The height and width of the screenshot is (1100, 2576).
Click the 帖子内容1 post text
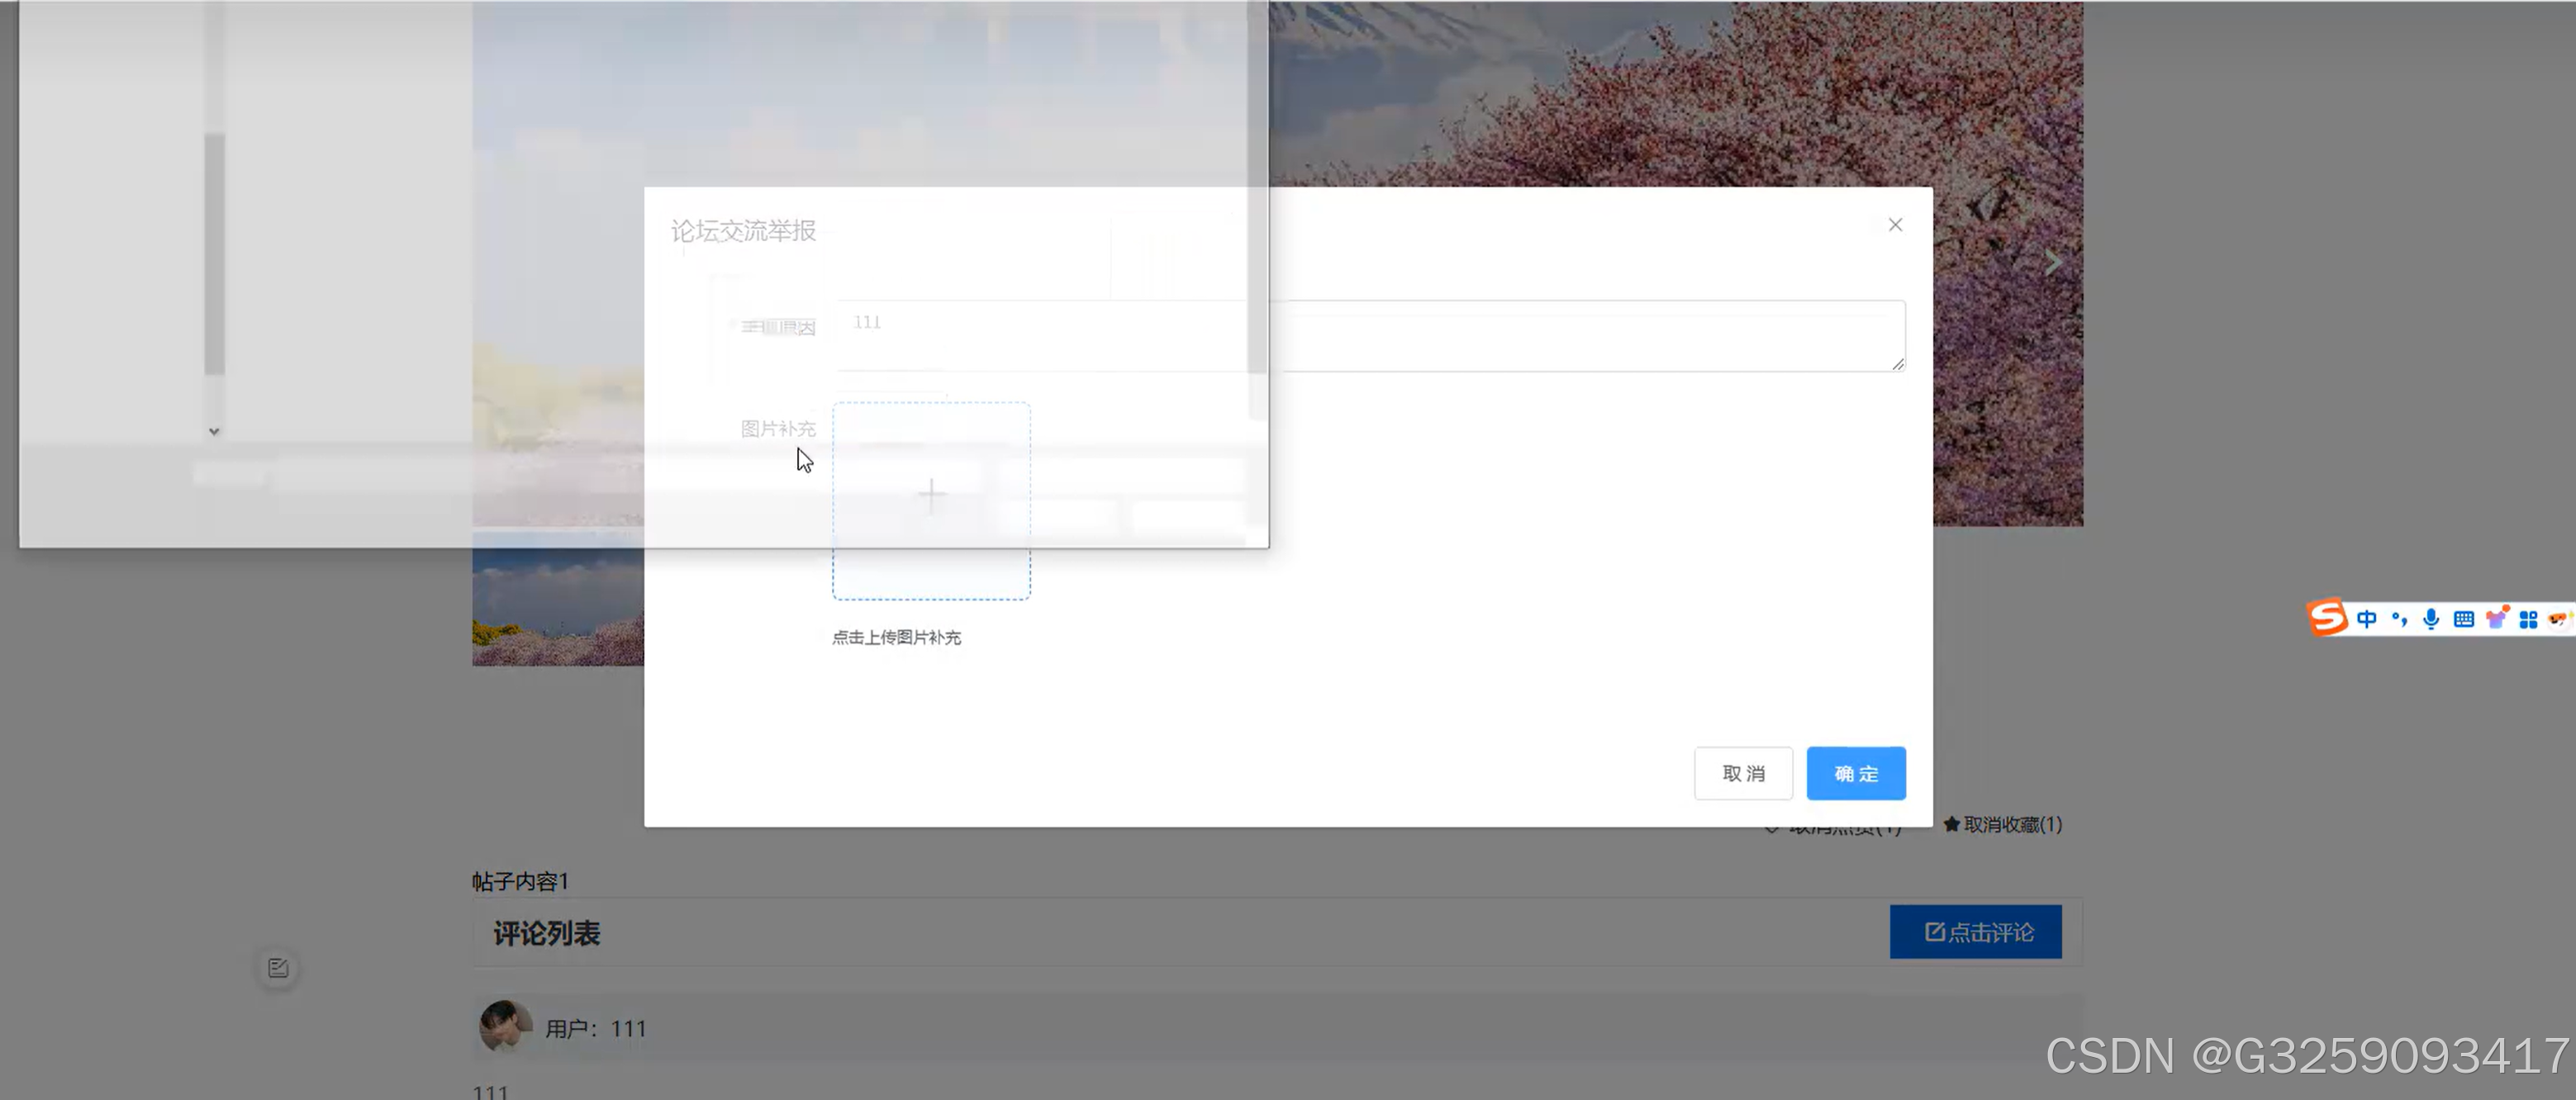(520, 881)
